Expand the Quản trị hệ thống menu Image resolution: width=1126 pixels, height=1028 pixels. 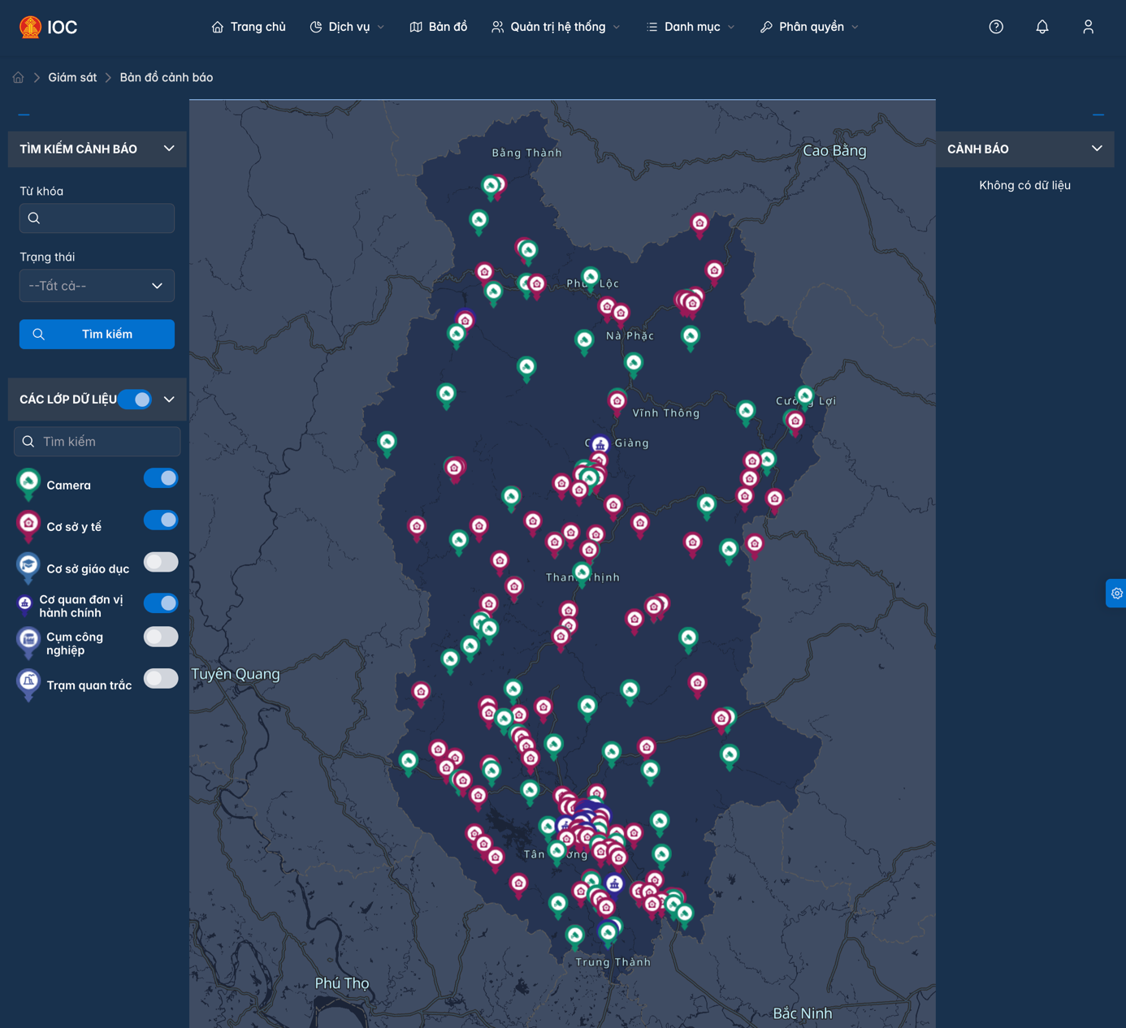[556, 27]
